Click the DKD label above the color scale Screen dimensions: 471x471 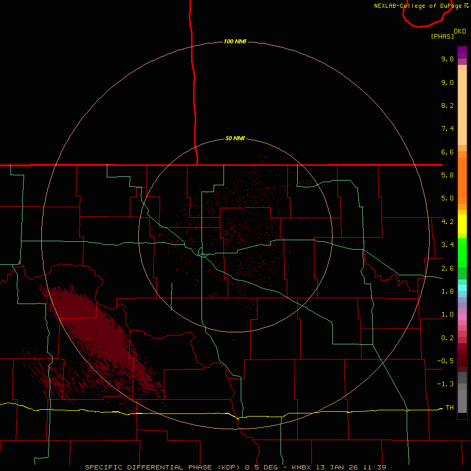(460, 31)
